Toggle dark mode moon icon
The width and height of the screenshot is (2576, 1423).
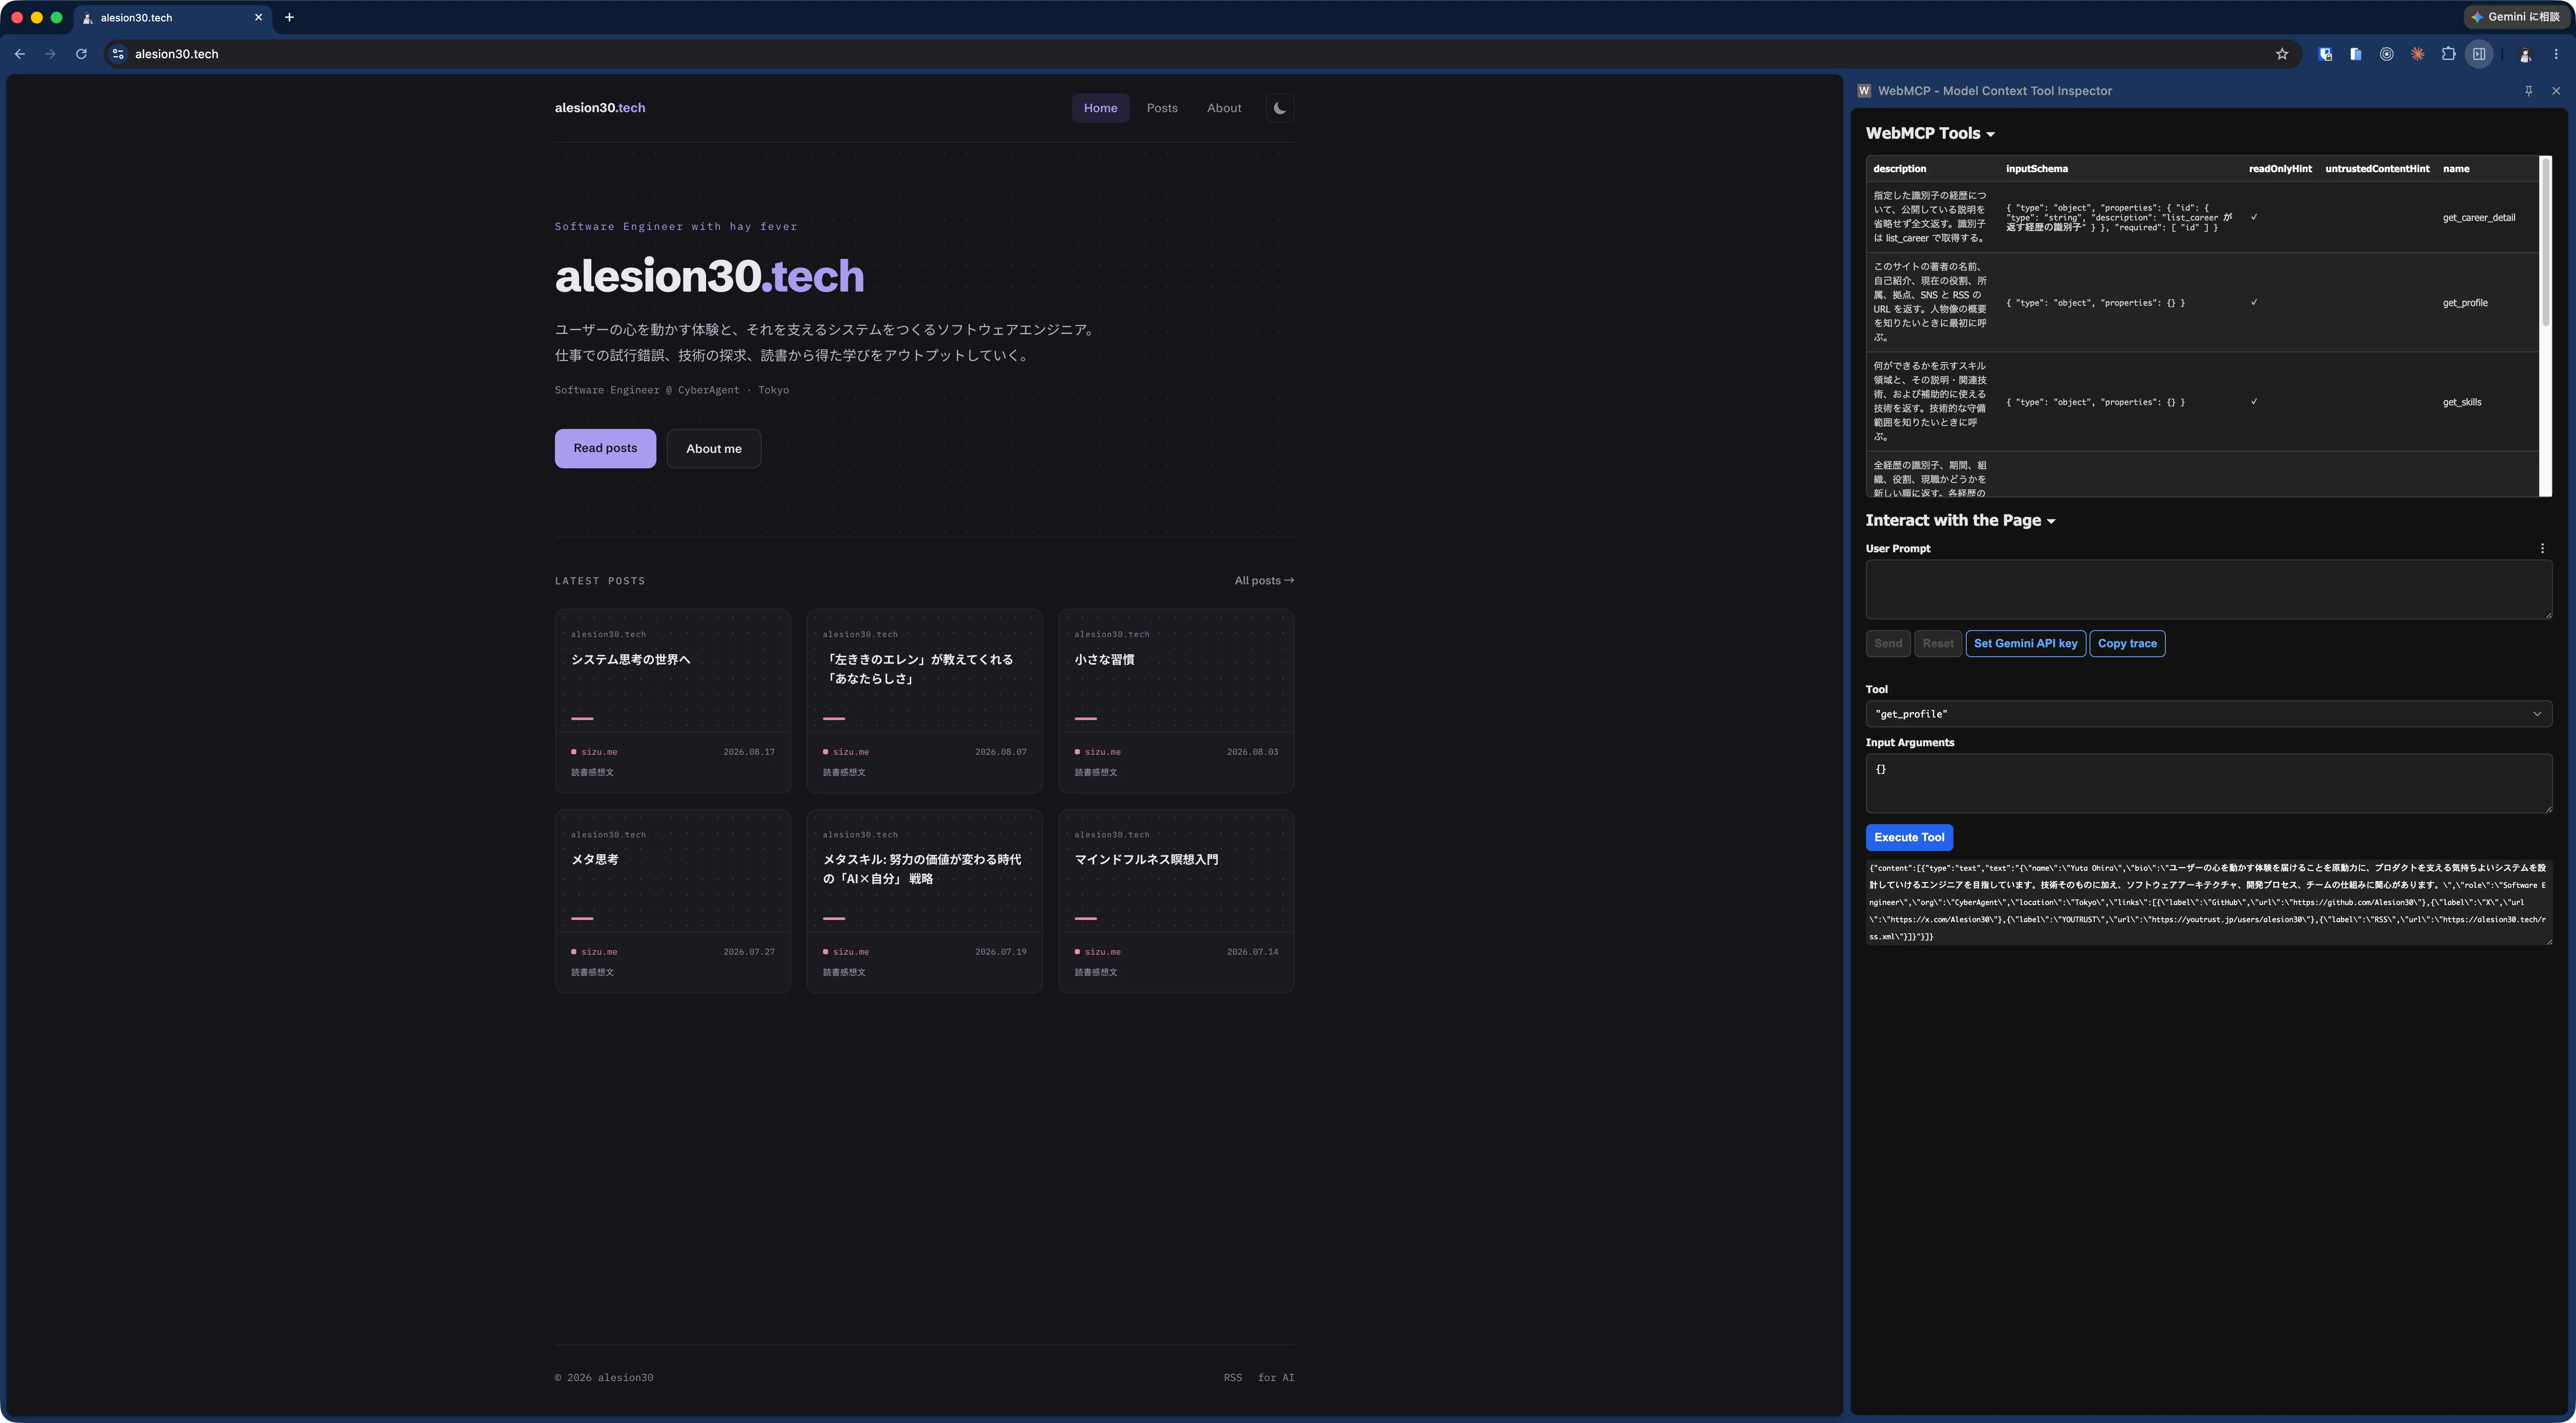[1279, 108]
